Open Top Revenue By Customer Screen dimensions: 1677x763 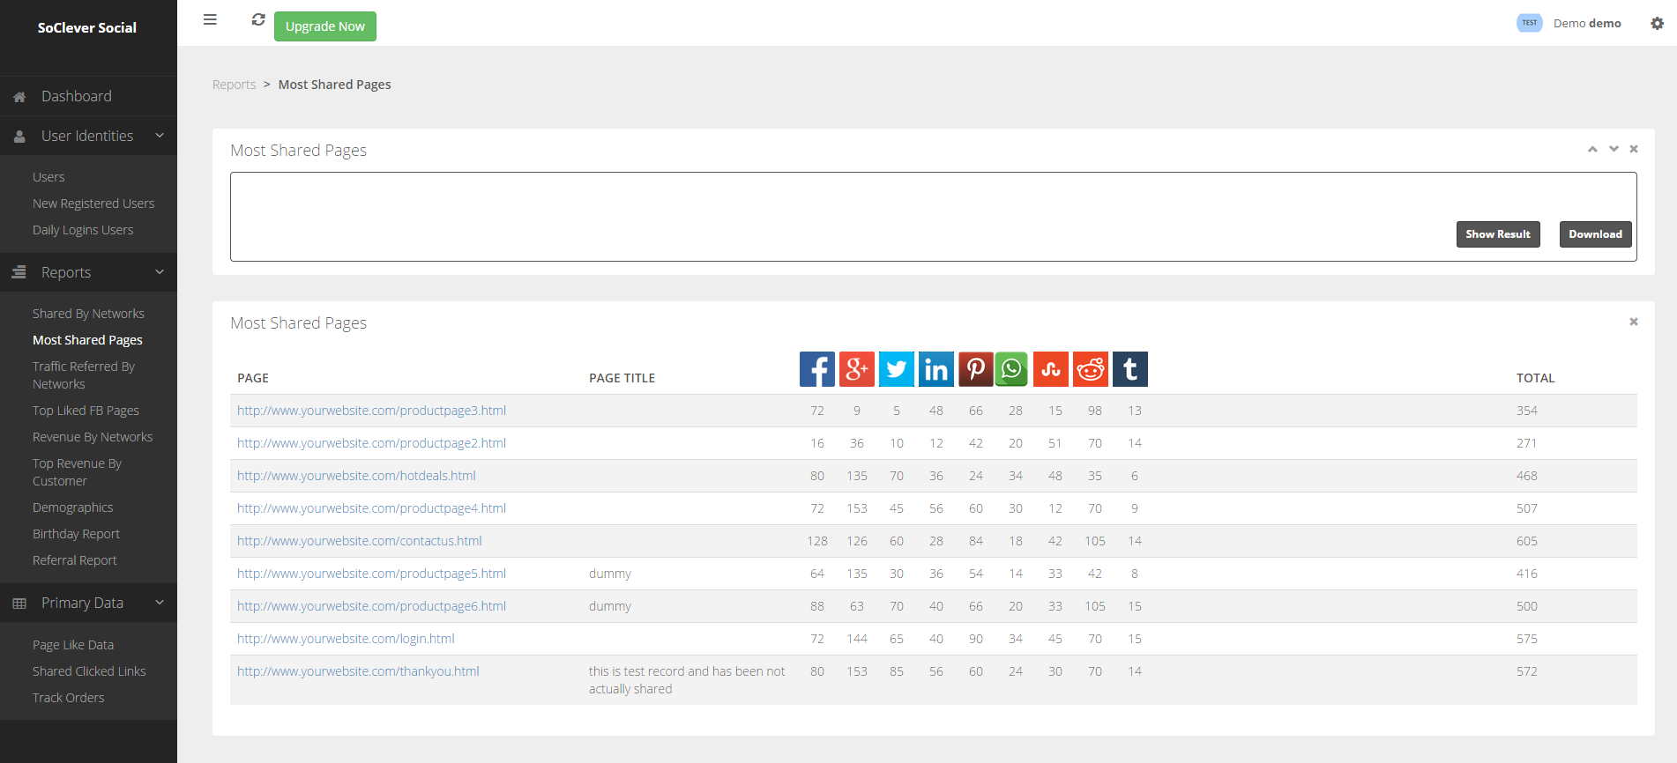point(77,472)
